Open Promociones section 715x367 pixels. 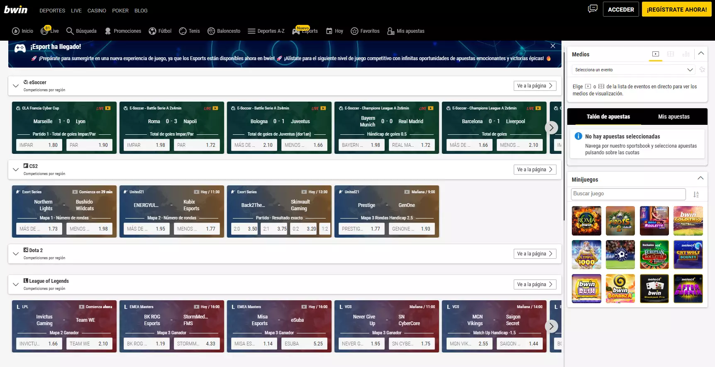(x=123, y=31)
